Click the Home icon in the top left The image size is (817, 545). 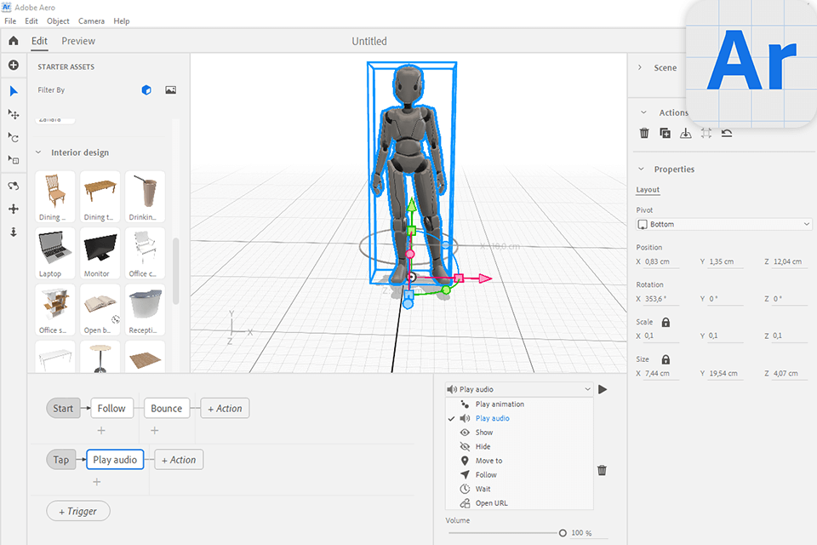(14, 41)
